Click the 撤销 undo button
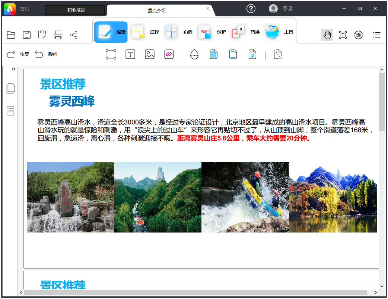Viewport: 388px width, 299px height. [46, 54]
